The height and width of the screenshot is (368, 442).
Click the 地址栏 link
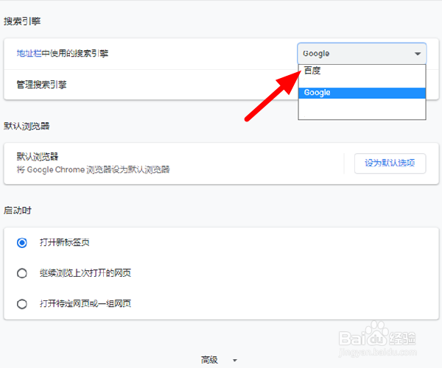[x=29, y=53]
